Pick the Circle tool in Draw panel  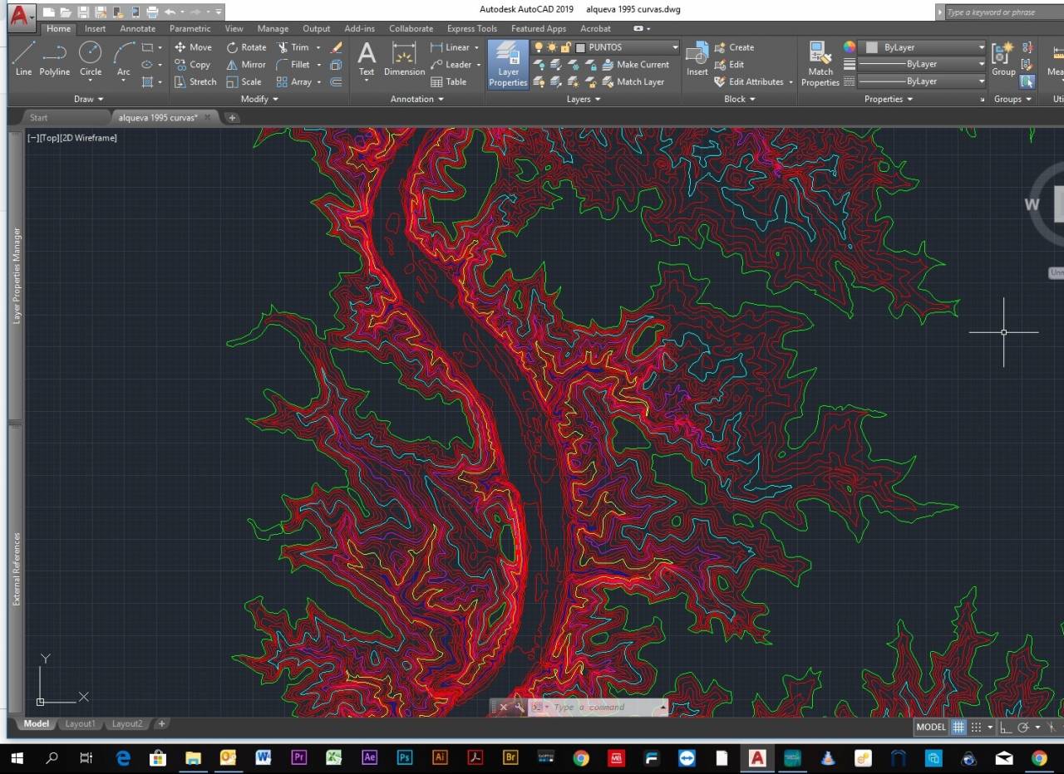(91, 58)
